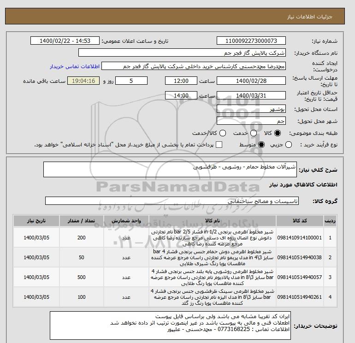Select the کالا/خدمت radio button
Image resolution: width=355 pixels, height=343 pixels.
tap(223, 133)
